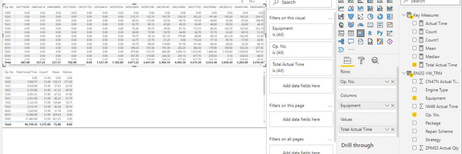This screenshot has width=462, height=154.
Task: Check the Actual Time measure
Action: click(x=414, y=23)
